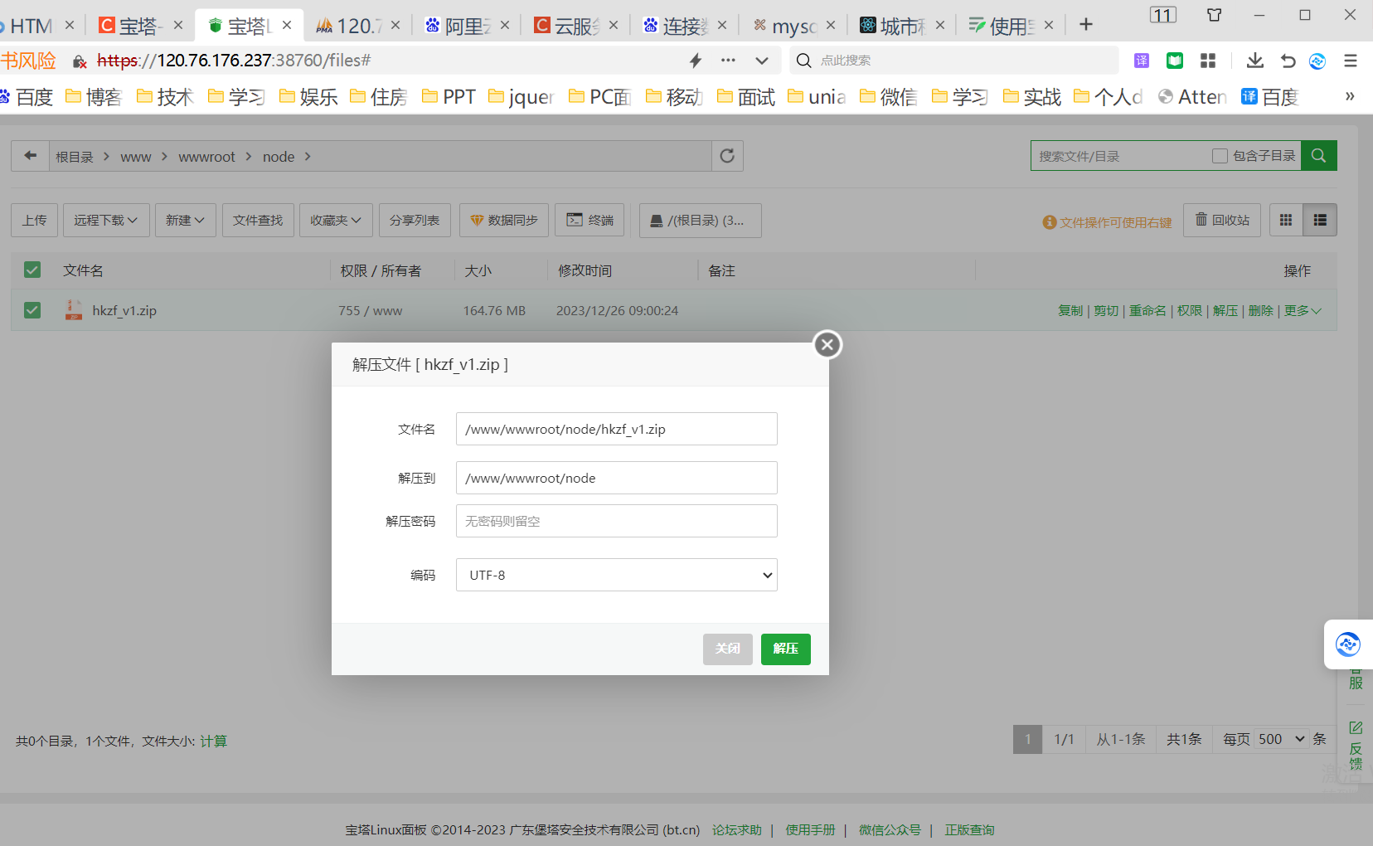Open the 回收站 recycle bin
The image size is (1373, 846).
(x=1222, y=220)
